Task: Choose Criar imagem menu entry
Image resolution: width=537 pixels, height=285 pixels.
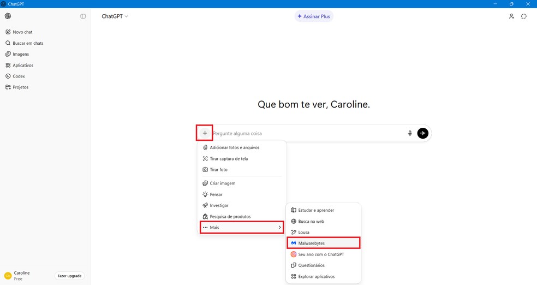Action: click(242, 183)
